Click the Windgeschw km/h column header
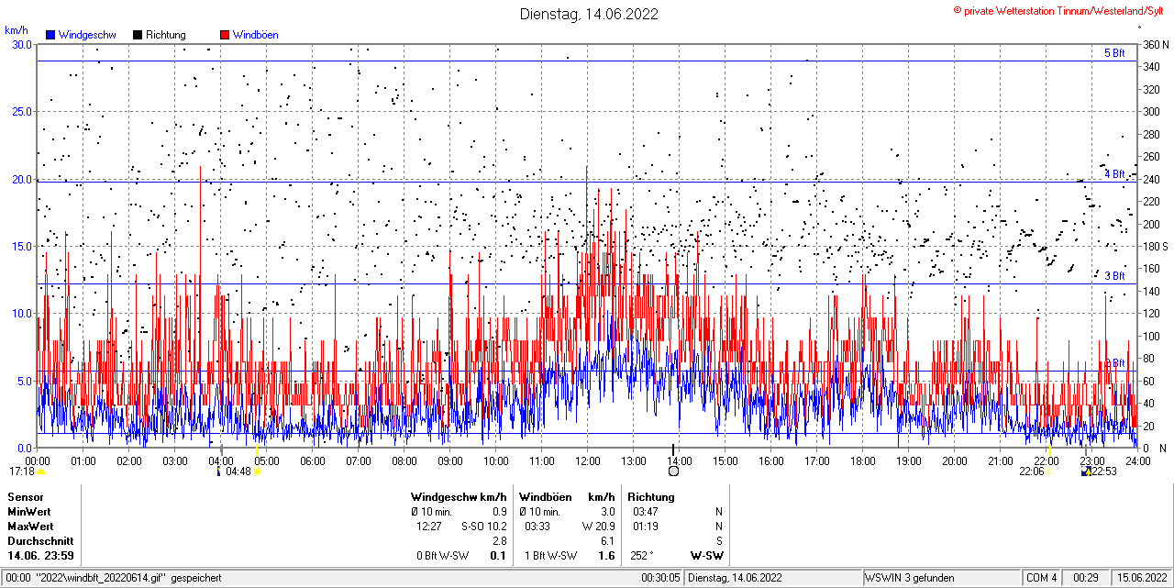This screenshot has width=1174, height=588. [459, 497]
